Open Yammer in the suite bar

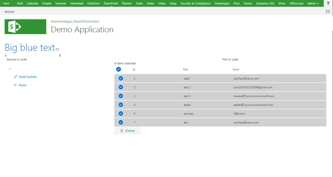61,3
